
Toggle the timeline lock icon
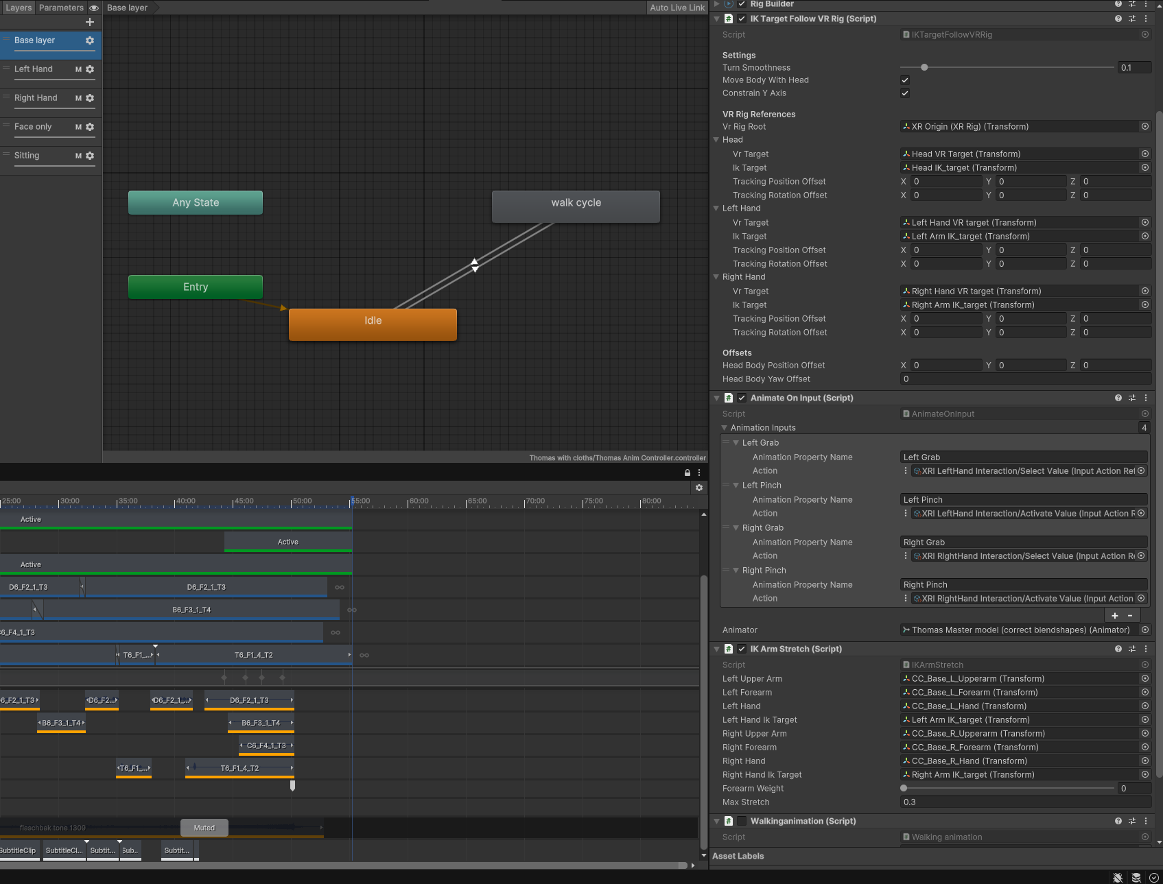point(688,473)
